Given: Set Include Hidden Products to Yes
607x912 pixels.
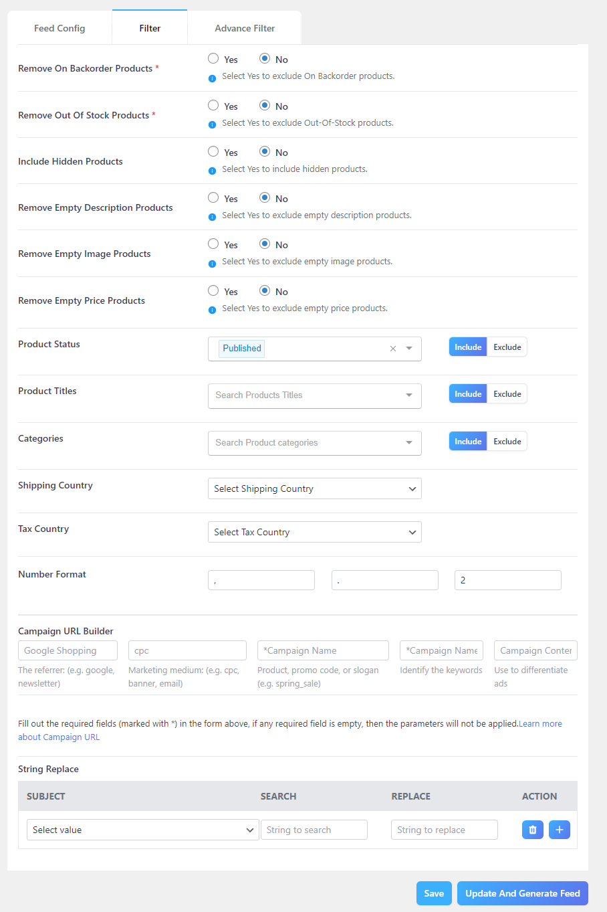Looking at the screenshot, I should pos(213,152).
